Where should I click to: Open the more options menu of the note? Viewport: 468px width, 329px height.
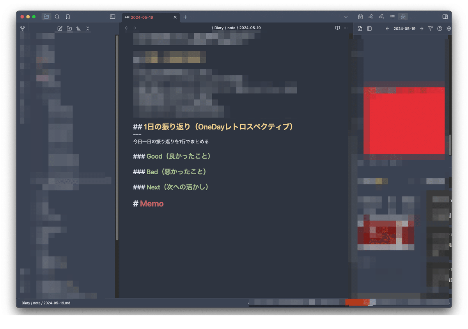(346, 28)
